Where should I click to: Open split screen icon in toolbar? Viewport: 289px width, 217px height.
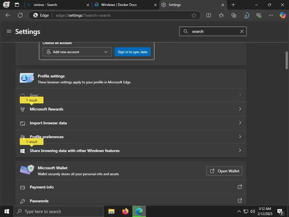point(209,15)
